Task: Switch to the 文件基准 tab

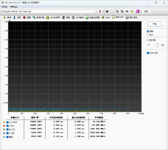Action: (78, 17)
